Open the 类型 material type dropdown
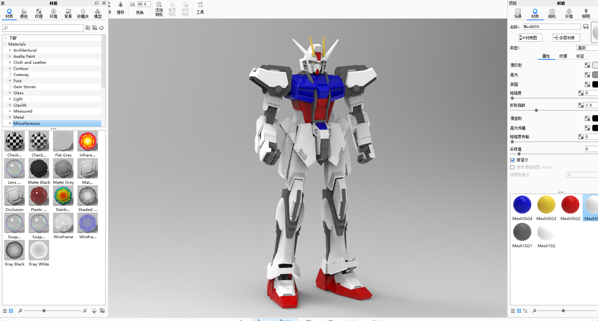 [587, 48]
